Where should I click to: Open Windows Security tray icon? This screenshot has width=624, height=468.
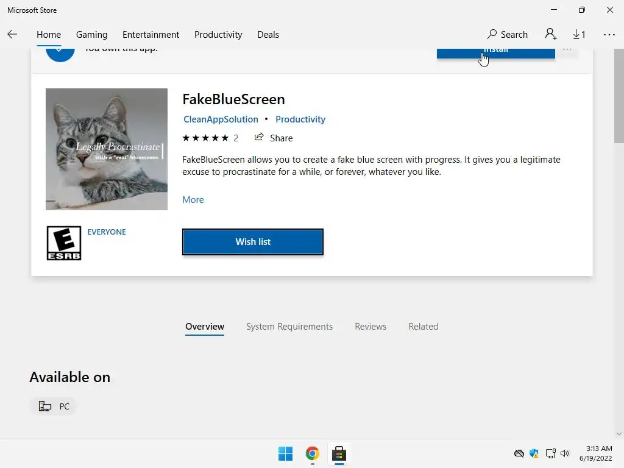(x=534, y=453)
